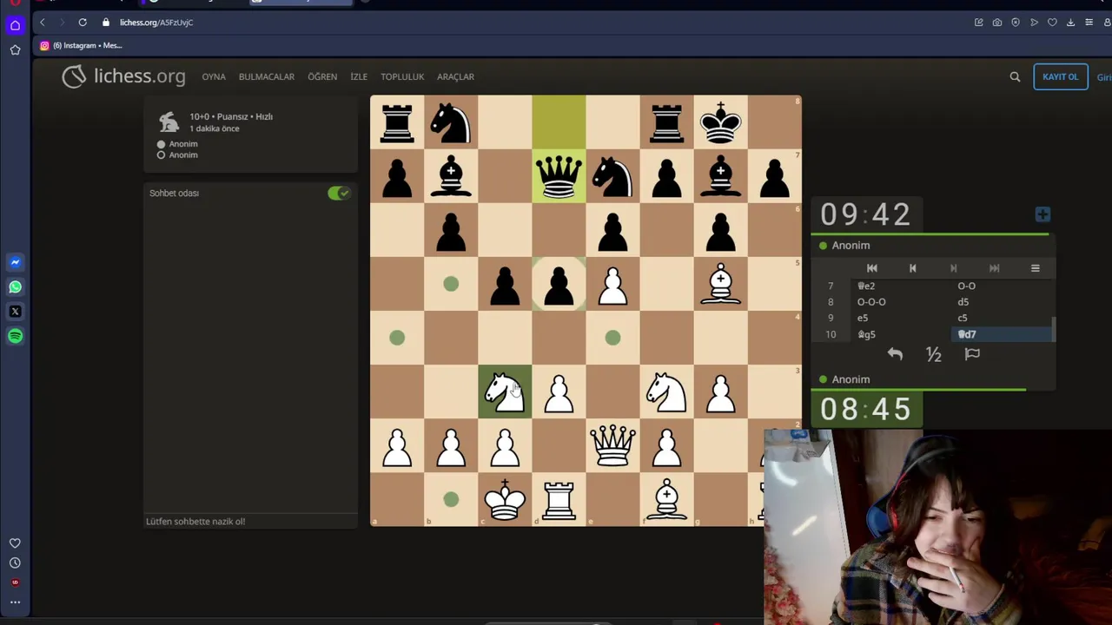Select the ♗g5 move on row 10

(899, 334)
